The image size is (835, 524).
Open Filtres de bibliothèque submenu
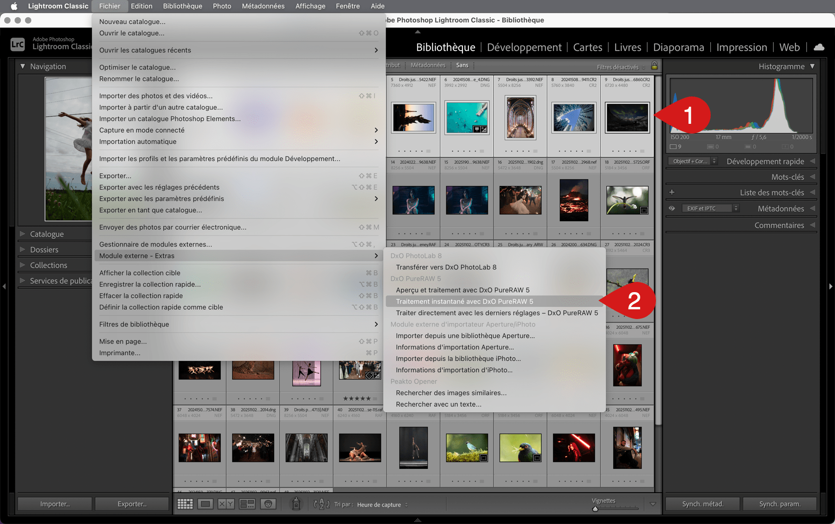click(x=238, y=324)
